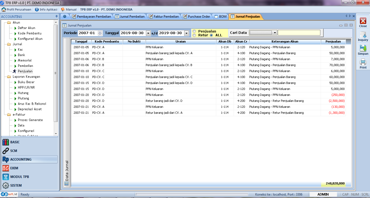370x198 pixels.
Task: Select the ALL radio button
Action: [x=211, y=35]
